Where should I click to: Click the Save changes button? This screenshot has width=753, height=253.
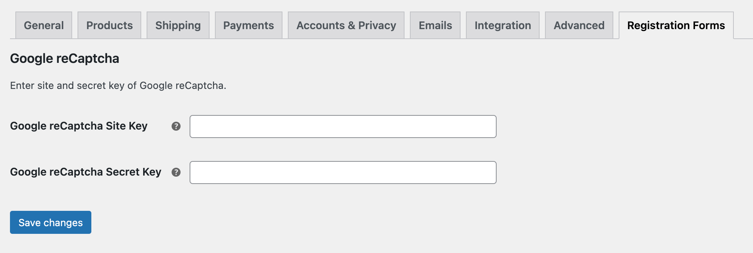click(x=50, y=222)
